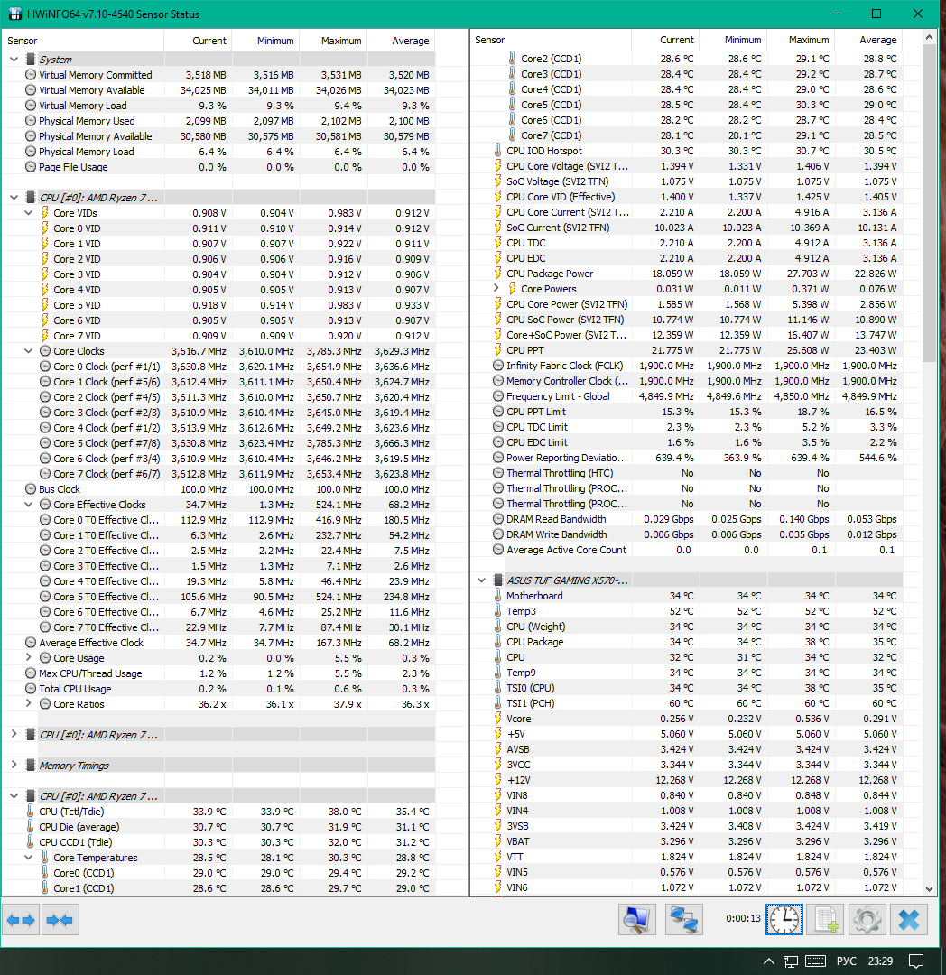The height and width of the screenshot is (975, 946).
Task: Click the System group chip icon
Action: (x=30, y=59)
